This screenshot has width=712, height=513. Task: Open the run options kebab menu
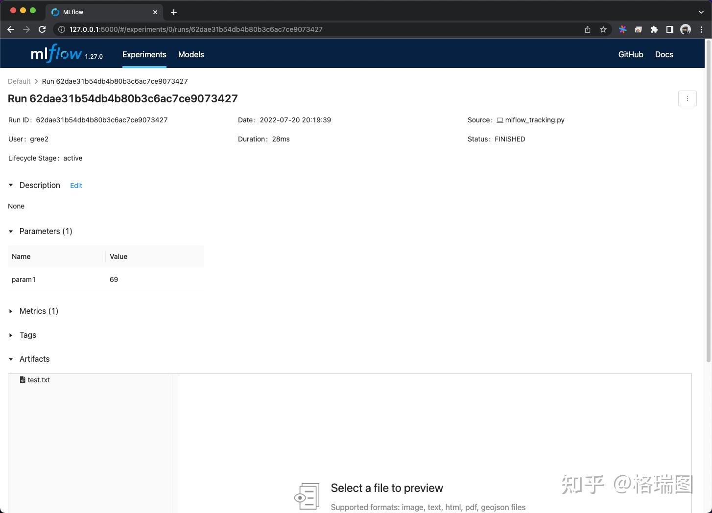click(x=688, y=98)
